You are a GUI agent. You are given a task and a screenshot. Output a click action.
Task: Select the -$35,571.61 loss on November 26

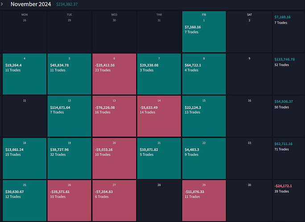[69, 200]
